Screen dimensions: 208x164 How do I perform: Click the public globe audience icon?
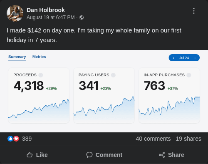pos(82,17)
